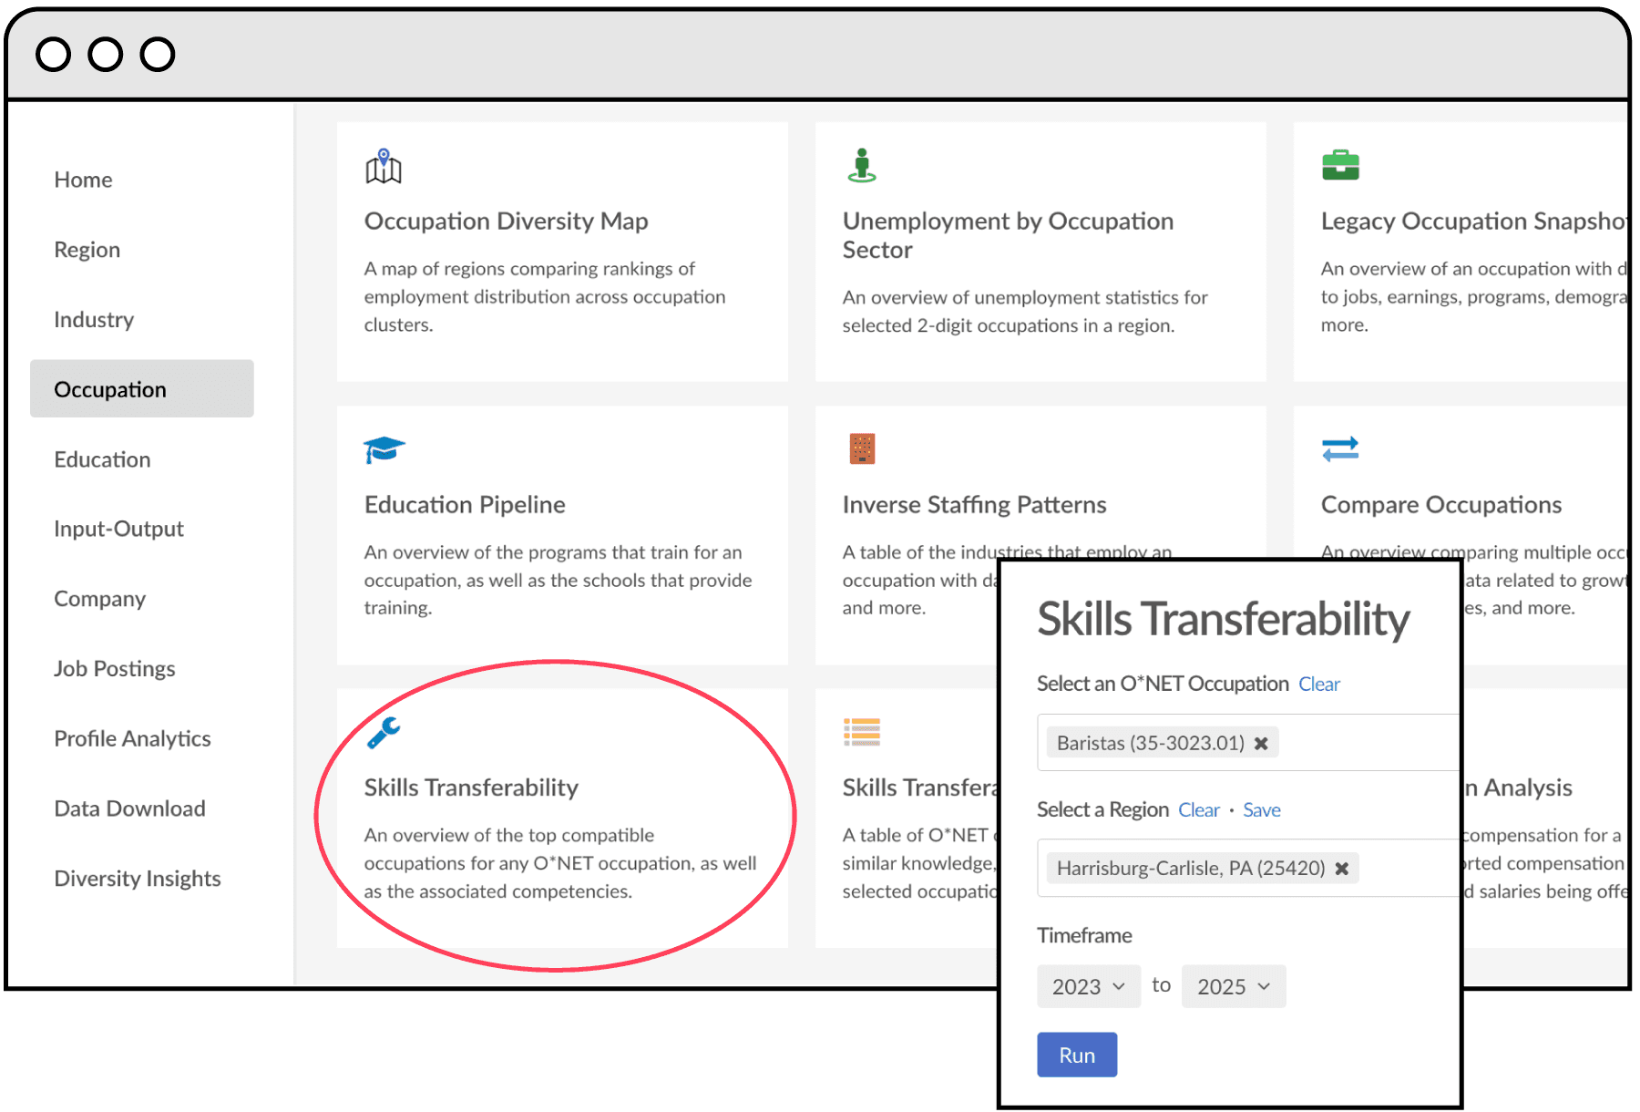
Task: Go to the Diversity Insights section
Action: tap(137, 879)
